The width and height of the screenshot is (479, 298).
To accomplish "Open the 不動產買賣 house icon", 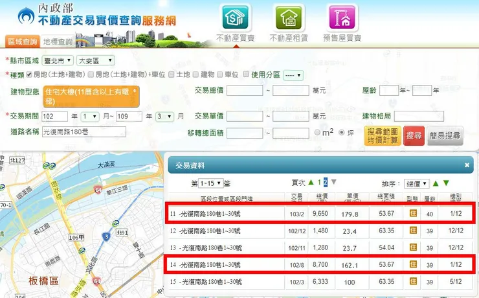I will coord(235,17).
